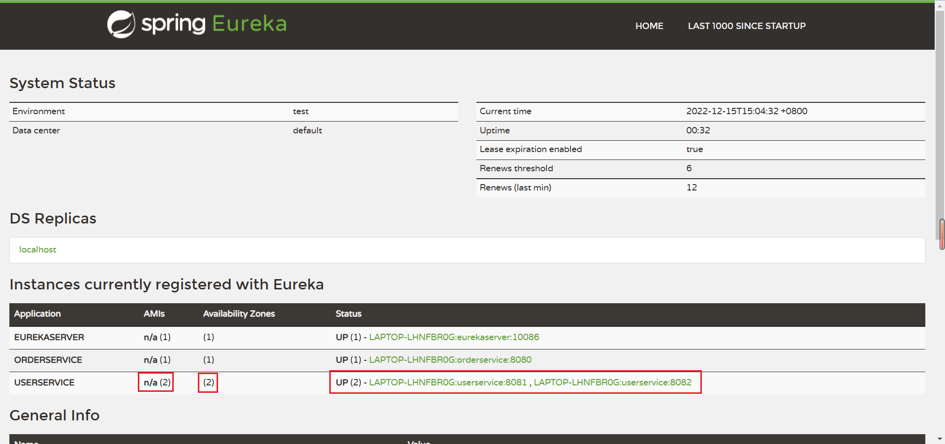Select the highlighted AMIs count for USERSERVICE
945x444 pixels.
click(156, 382)
